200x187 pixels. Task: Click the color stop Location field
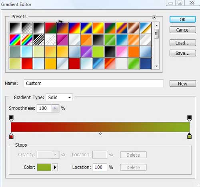click(100, 167)
